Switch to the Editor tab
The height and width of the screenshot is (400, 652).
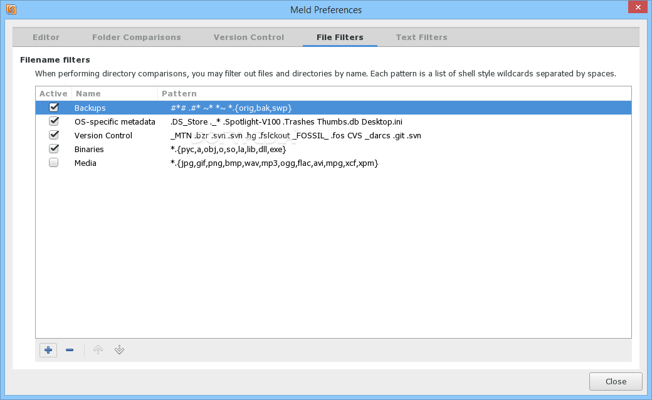[46, 38]
